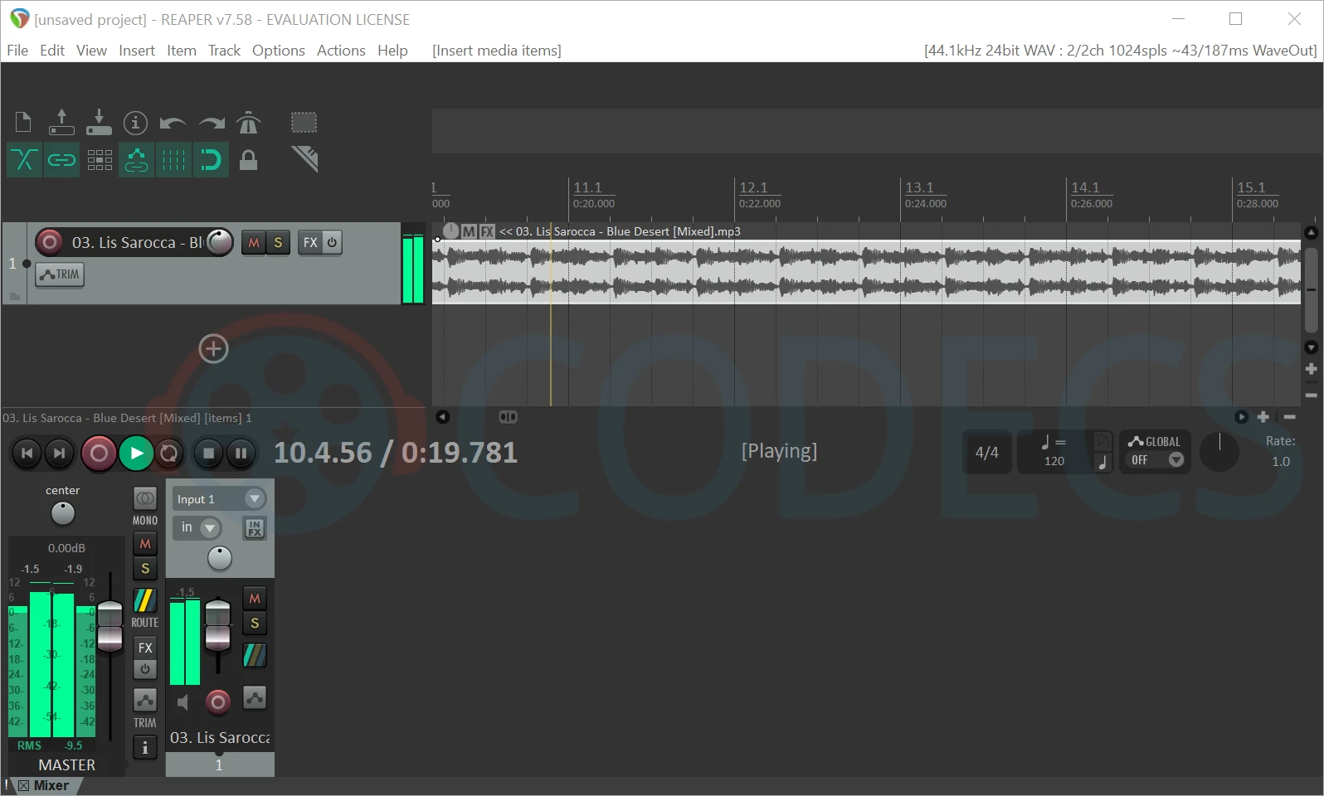This screenshot has height=796, width=1324.
Task: Toggle the grid lines icon
Action: (x=173, y=159)
